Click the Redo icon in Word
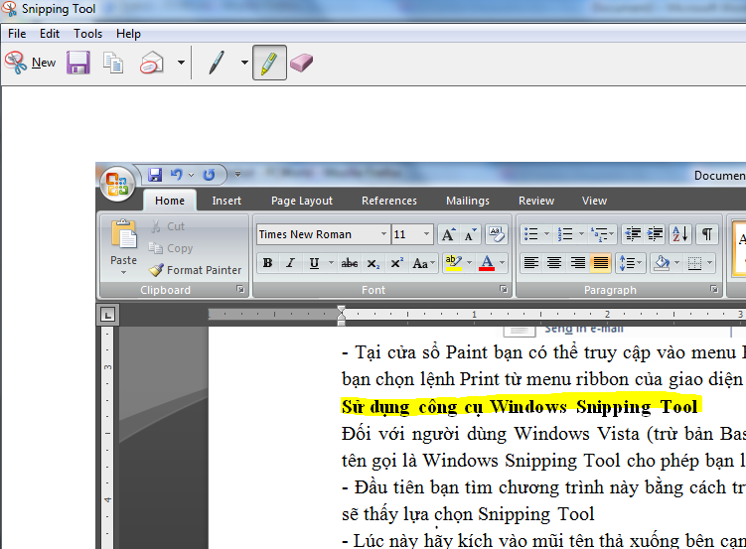 pyautogui.click(x=209, y=175)
